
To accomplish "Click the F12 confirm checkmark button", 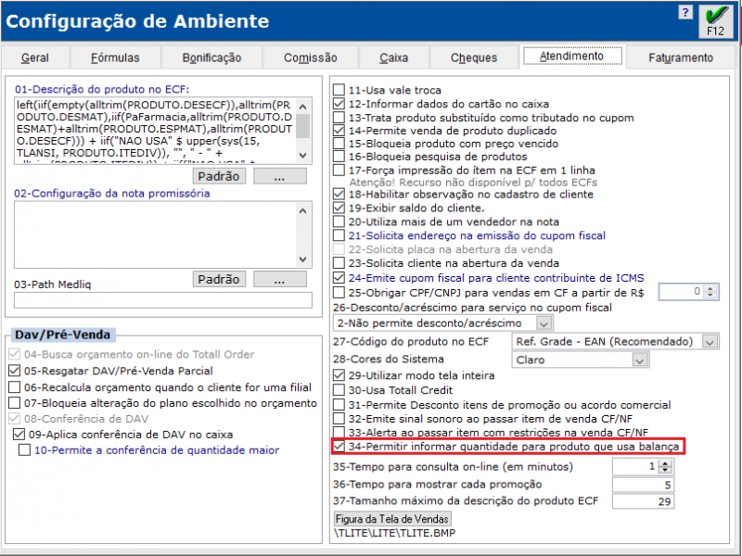I will click(x=715, y=19).
